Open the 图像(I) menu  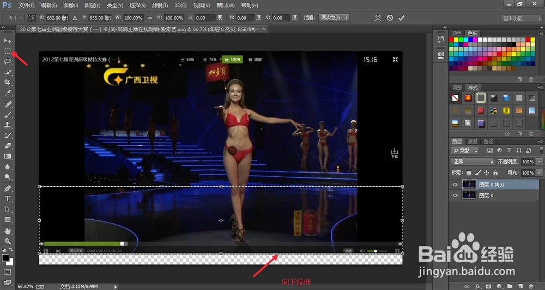point(70,5)
